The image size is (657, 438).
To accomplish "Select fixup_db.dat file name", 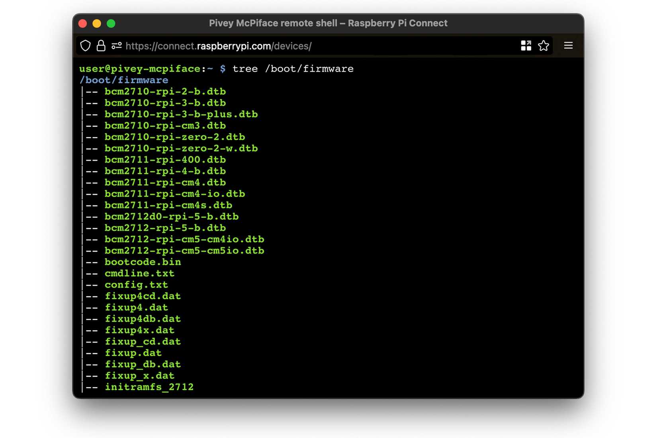I will (x=143, y=364).
